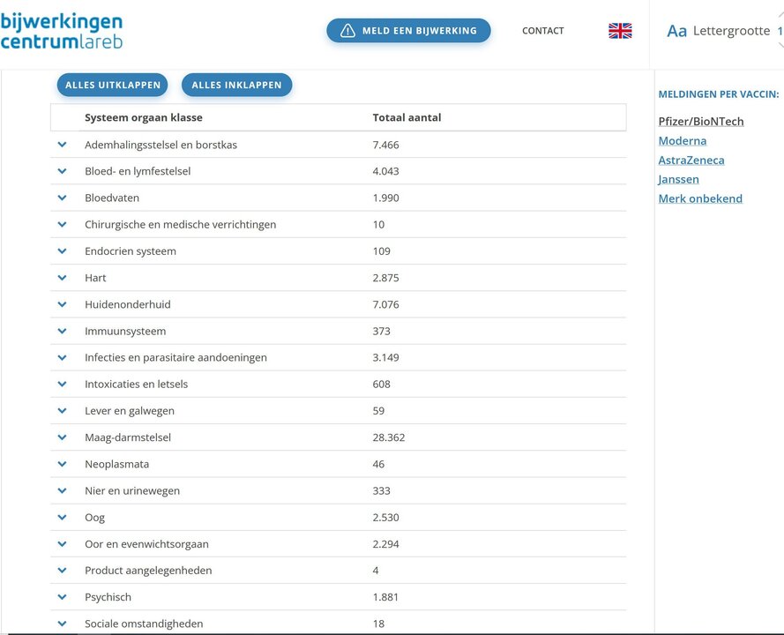The width and height of the screenshot is (784, 635).
Task: Expand the Oog row chevron
Action: coord(63,517)
